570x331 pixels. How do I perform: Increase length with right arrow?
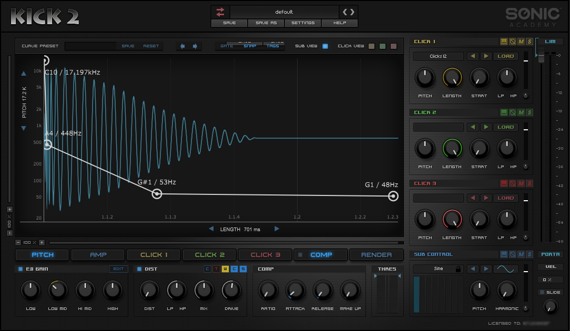[x=277, y=229]
